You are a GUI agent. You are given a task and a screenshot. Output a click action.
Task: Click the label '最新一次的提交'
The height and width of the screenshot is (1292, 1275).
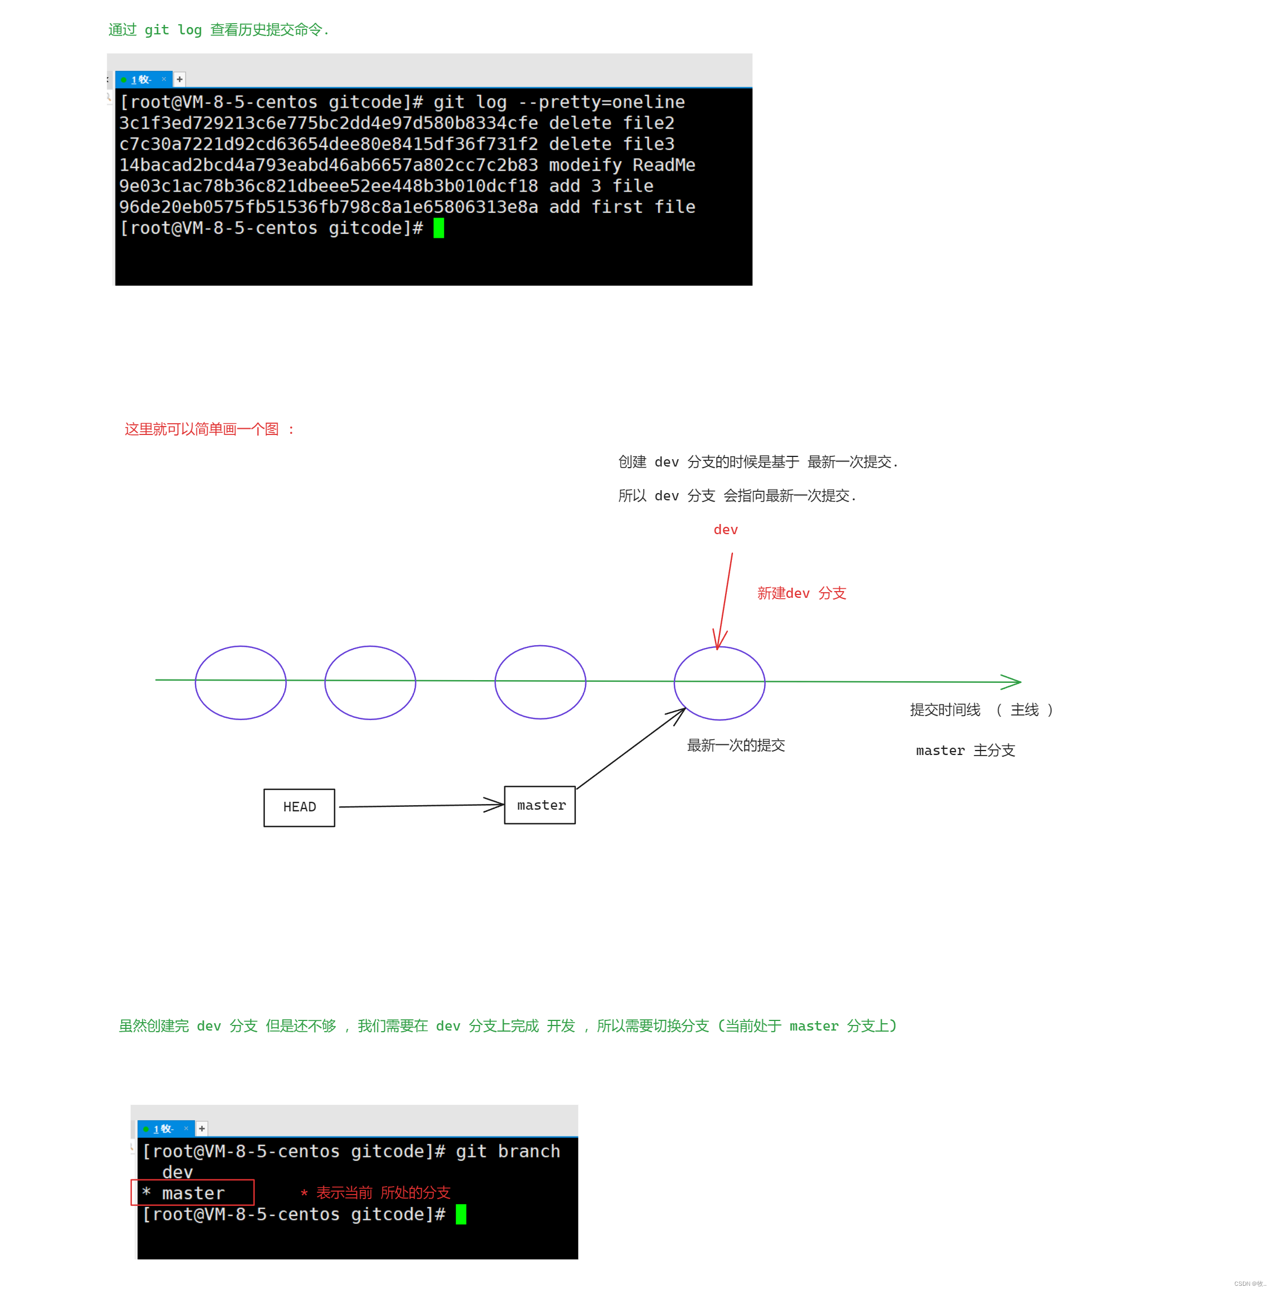tap(736, 745)
